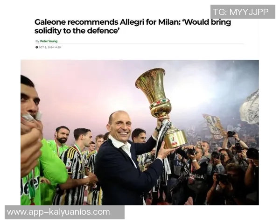Open the main article photo
Screen dimensions: 280x224
(140, 133)
